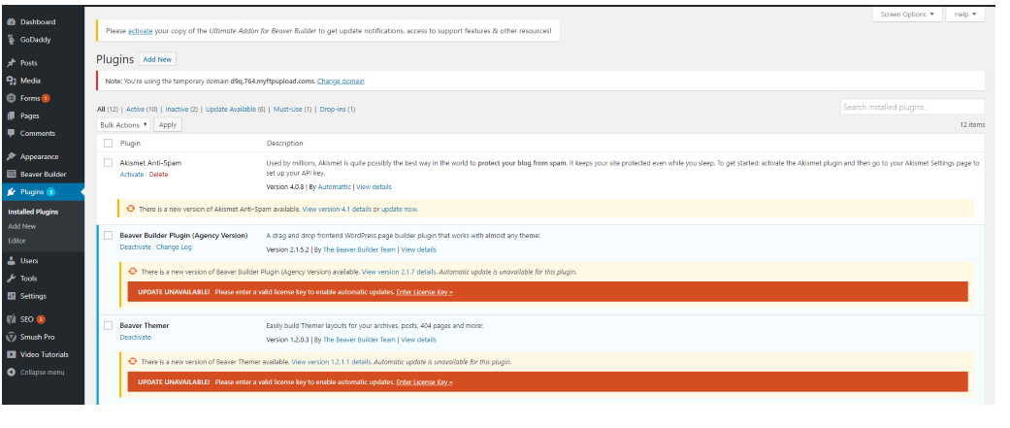The width and height of the screenshot is (1010, 428).
Task: View Beaver Themer version 1.2.1.1 details
Action: click(x=332, y=362)
